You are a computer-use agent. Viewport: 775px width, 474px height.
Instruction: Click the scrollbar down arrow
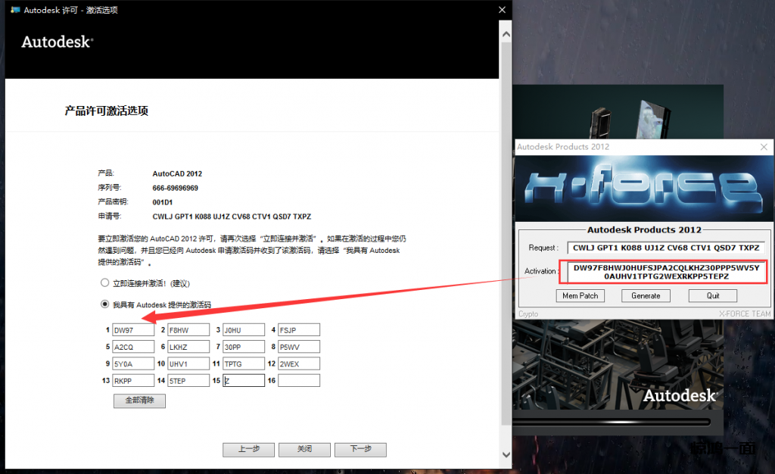point(506,454)
